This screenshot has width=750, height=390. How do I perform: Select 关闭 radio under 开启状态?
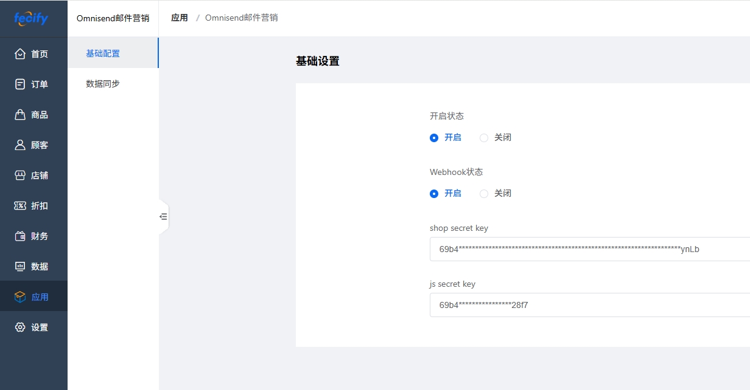coord(484,138)
